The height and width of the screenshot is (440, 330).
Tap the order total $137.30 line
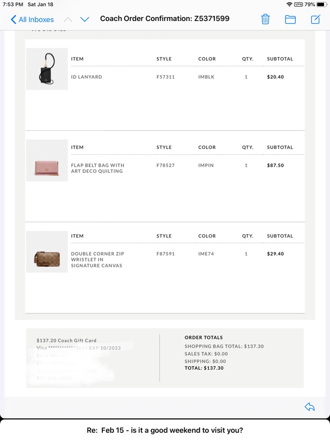coord(204,368)
